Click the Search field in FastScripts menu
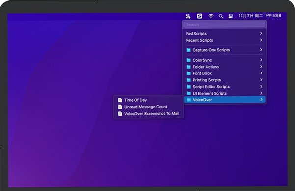This screenshot has height=191, width=295. [x=224, y=24]
